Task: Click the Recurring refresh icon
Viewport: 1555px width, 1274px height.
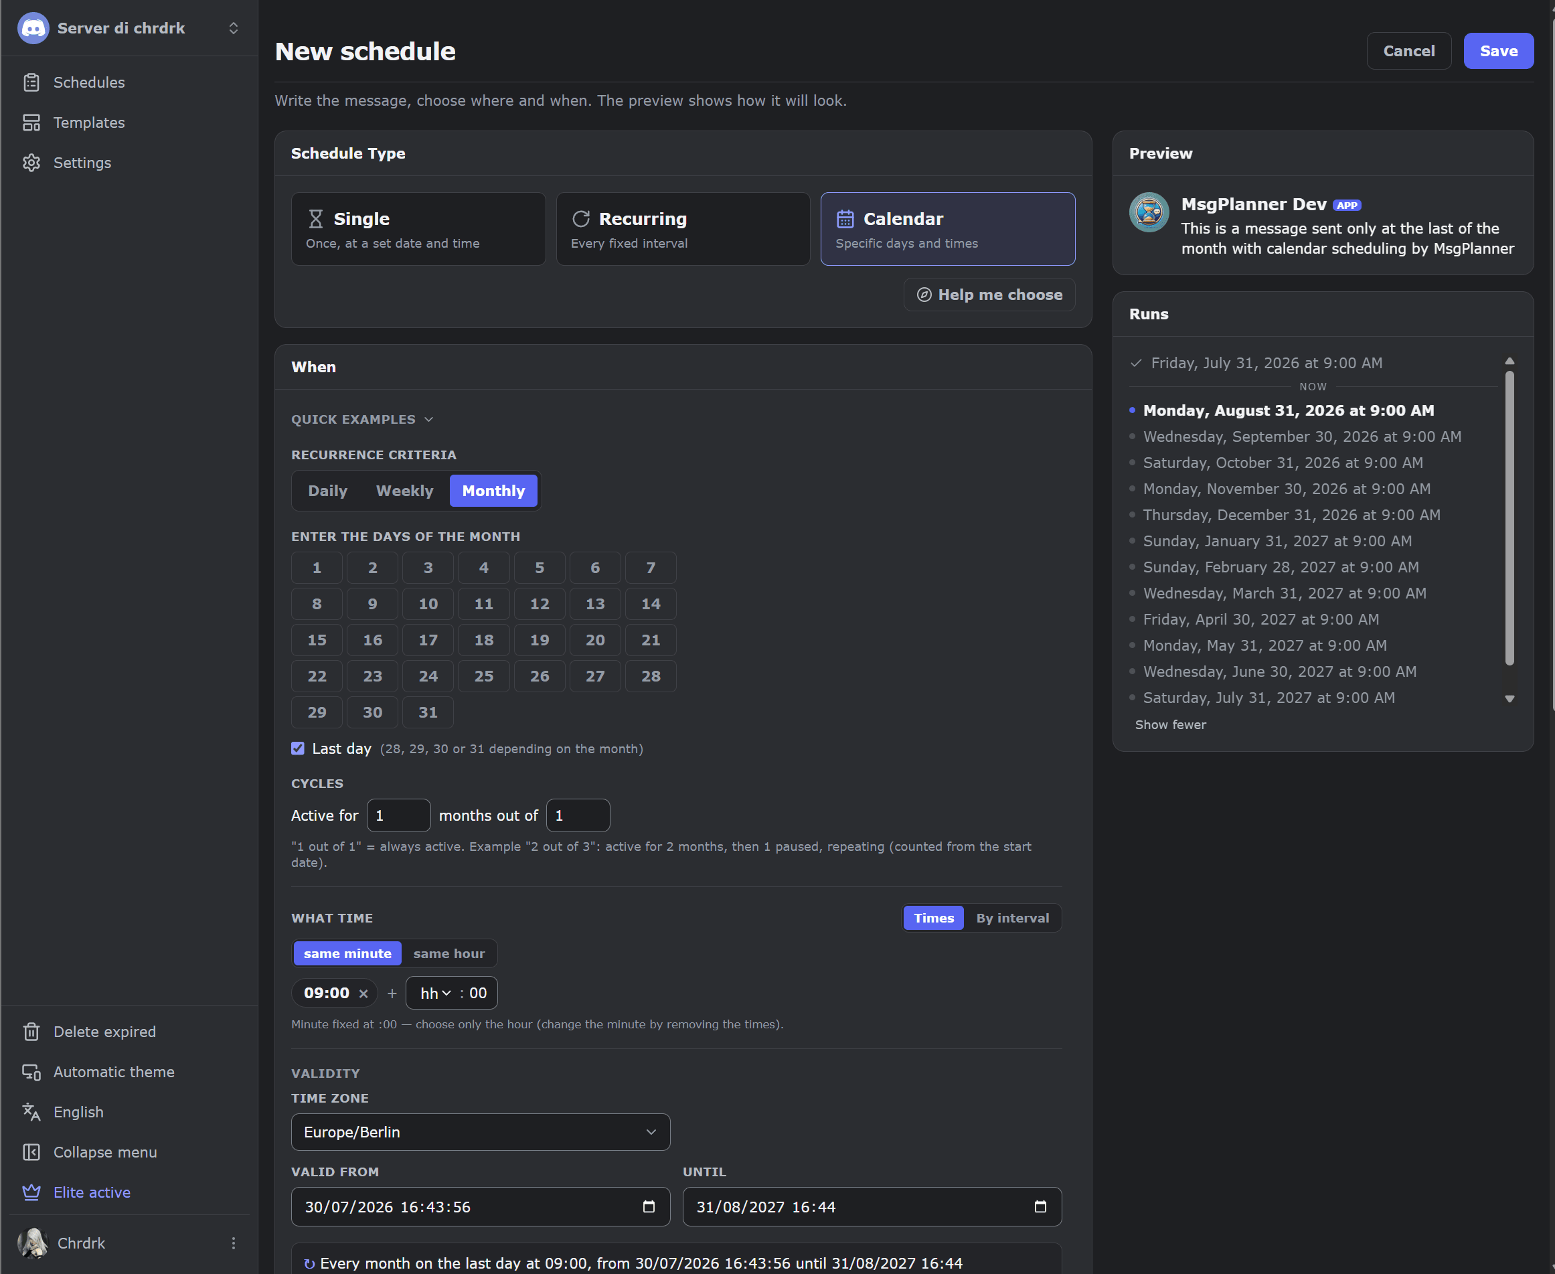Action: pyautogui.click(x=580, y=219)
